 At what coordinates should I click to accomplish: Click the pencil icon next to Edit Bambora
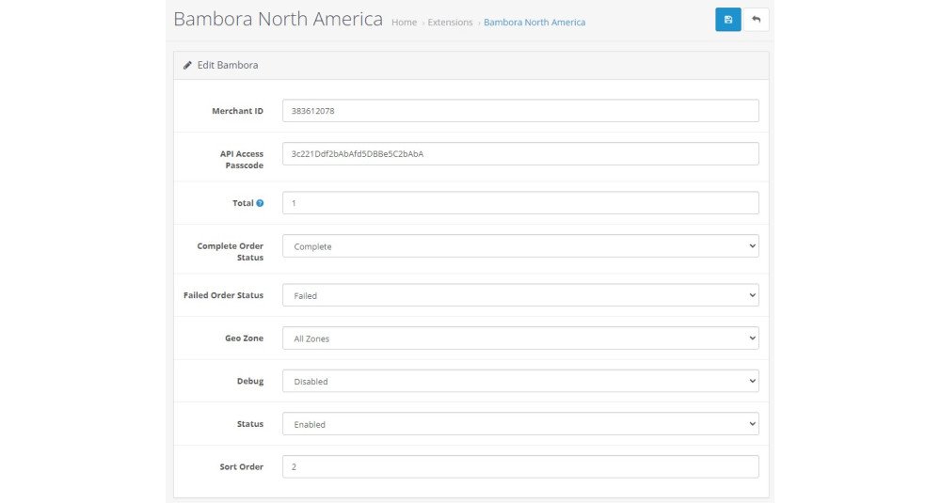click(x=188, y=65)
